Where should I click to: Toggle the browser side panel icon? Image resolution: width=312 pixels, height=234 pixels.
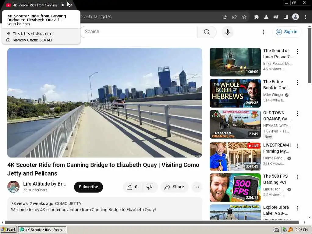(x=286, y=17)
